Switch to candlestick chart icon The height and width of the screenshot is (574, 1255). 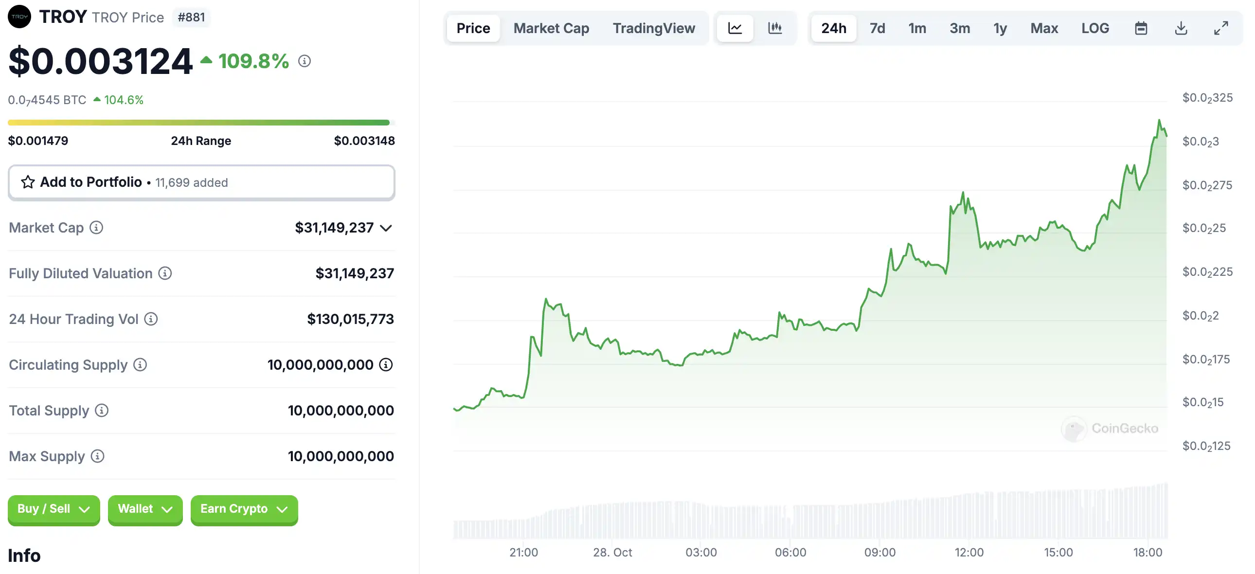coord(774,28)
